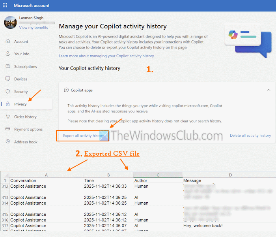Select Security in the sidebar
The image size is (276, 237).
(x=21, y=92)
